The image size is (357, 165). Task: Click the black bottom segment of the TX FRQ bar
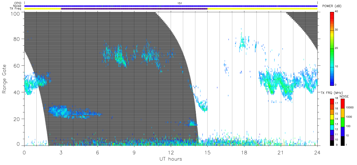point(332,143)
